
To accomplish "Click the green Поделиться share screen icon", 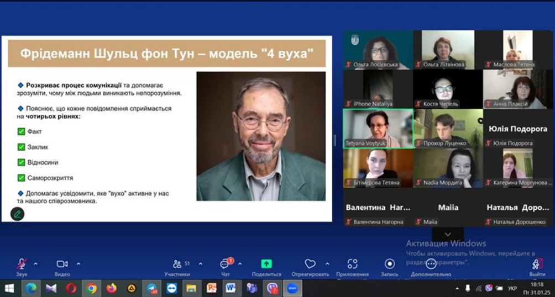I will click(266, 264).
